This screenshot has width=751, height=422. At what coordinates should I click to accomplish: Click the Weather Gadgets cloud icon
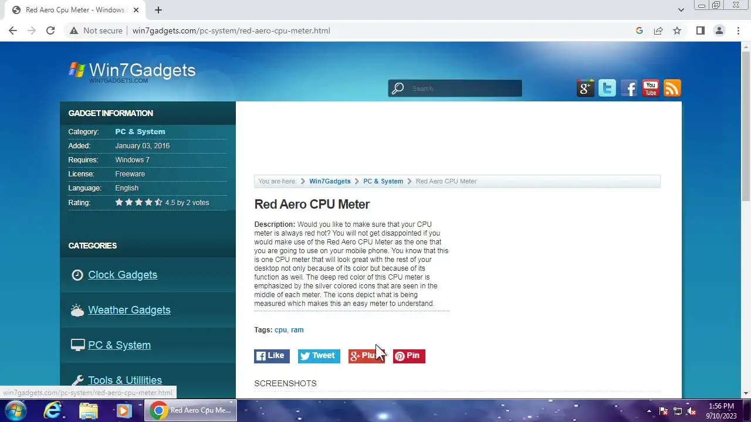77,311
